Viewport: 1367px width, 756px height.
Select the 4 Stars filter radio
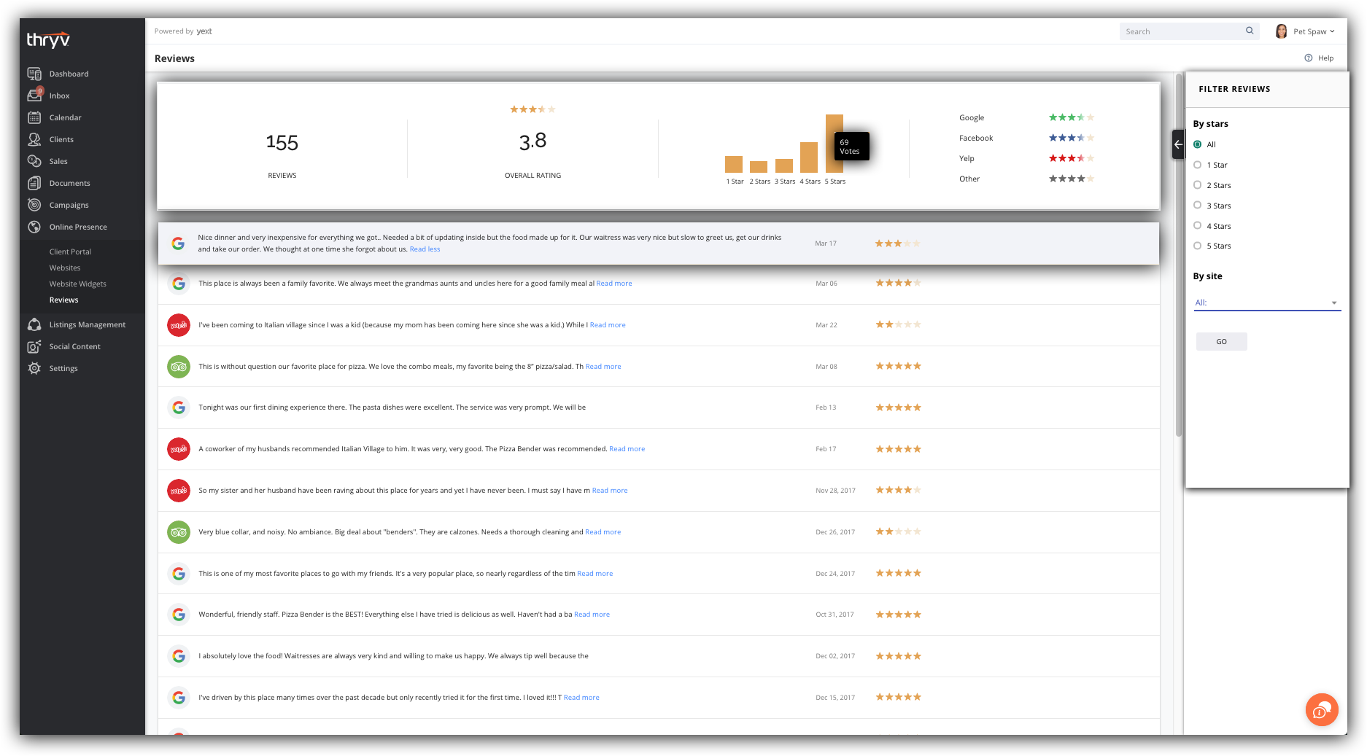click(1197, 226)
